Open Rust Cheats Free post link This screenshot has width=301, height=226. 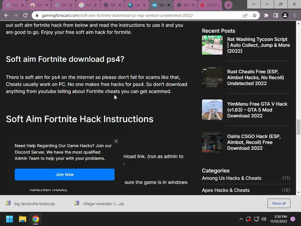click(255, 77)
